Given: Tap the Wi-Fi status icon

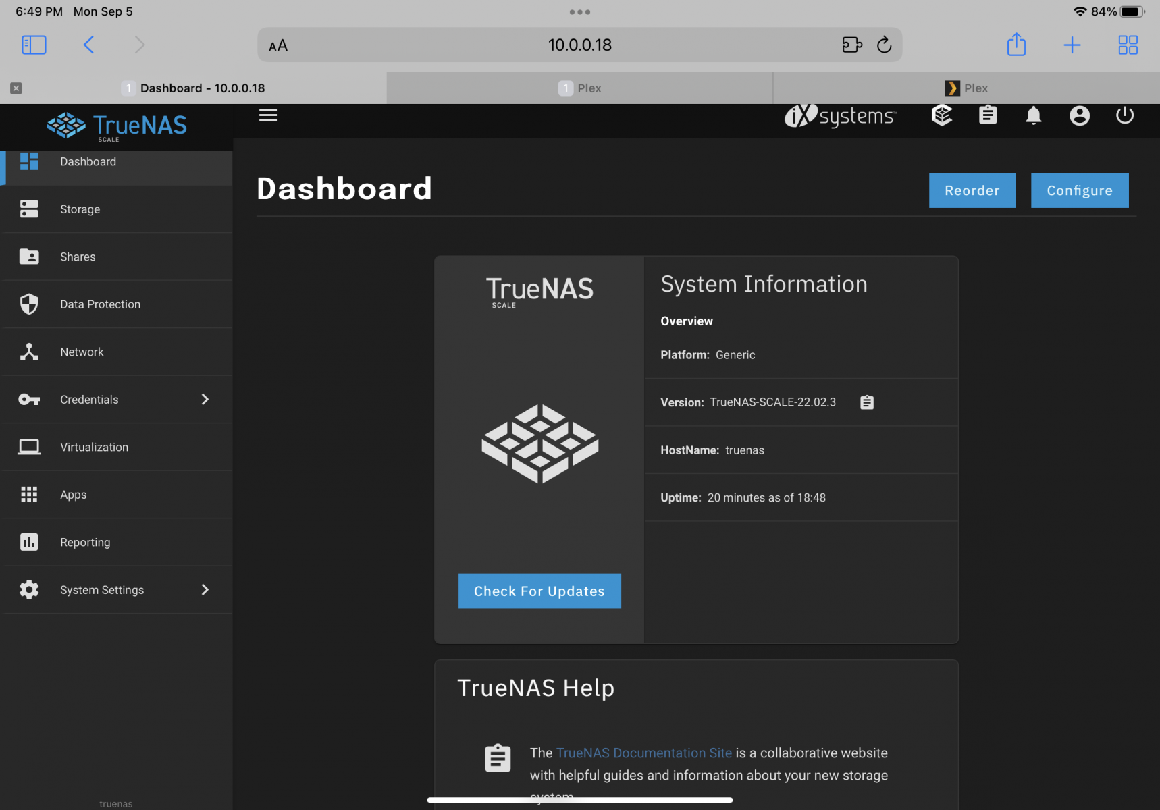Looking at the screenshot, I should click(x=1080, y=11).
